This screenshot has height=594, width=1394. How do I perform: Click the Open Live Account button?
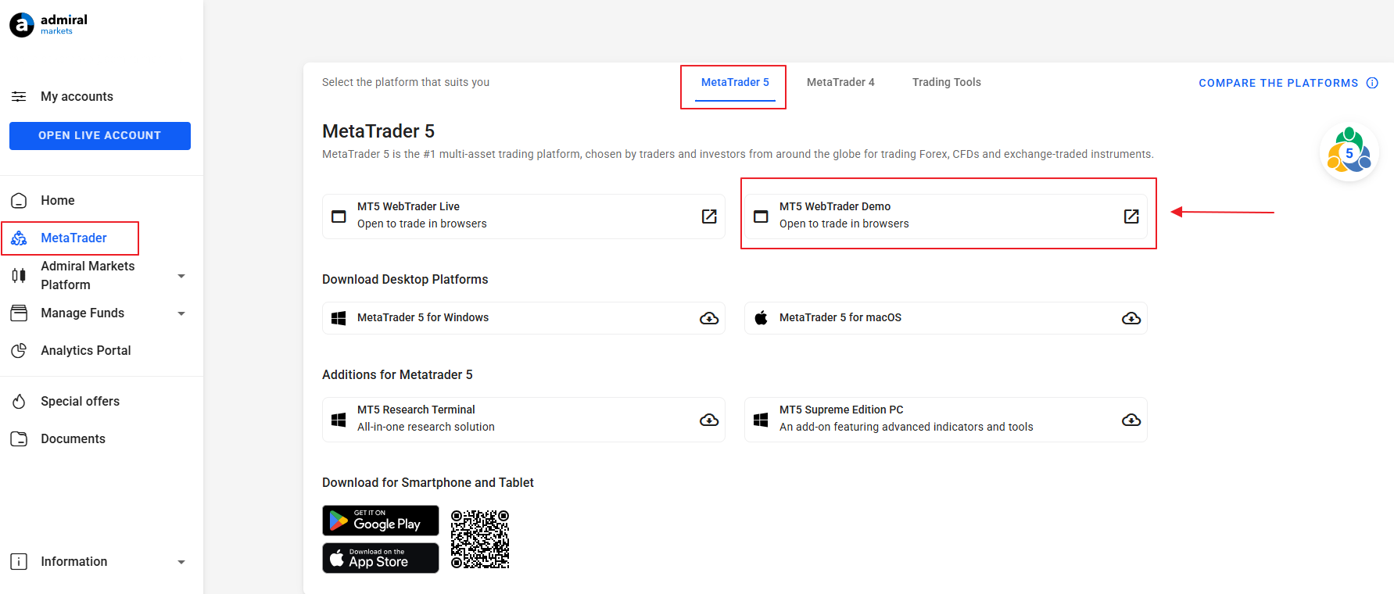pos(100,135)
